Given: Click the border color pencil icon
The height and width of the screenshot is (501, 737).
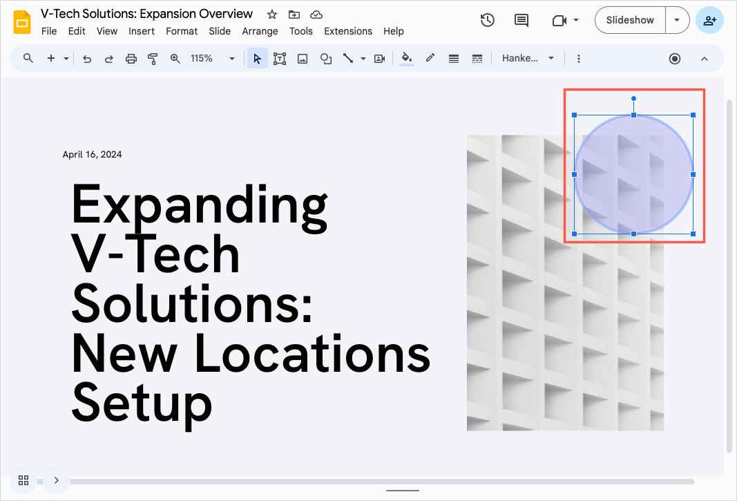Looking at the screenshot, I should coord(430,59).
